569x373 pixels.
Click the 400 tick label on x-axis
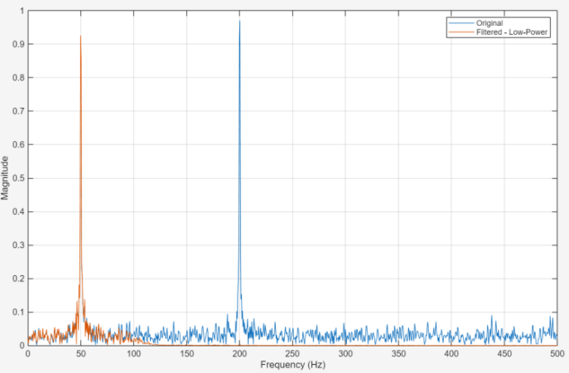(x=451, y=354)
